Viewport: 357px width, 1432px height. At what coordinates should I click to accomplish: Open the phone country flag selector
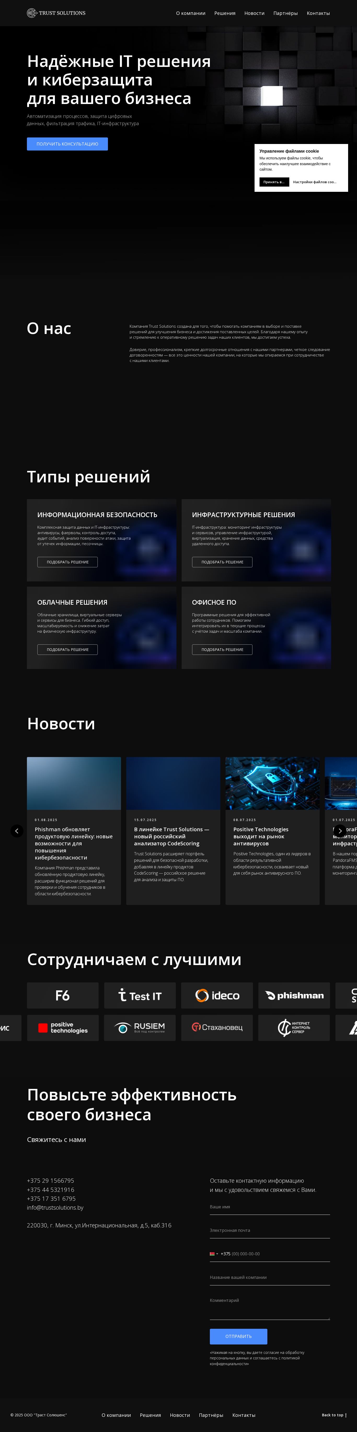[214, 1254]
